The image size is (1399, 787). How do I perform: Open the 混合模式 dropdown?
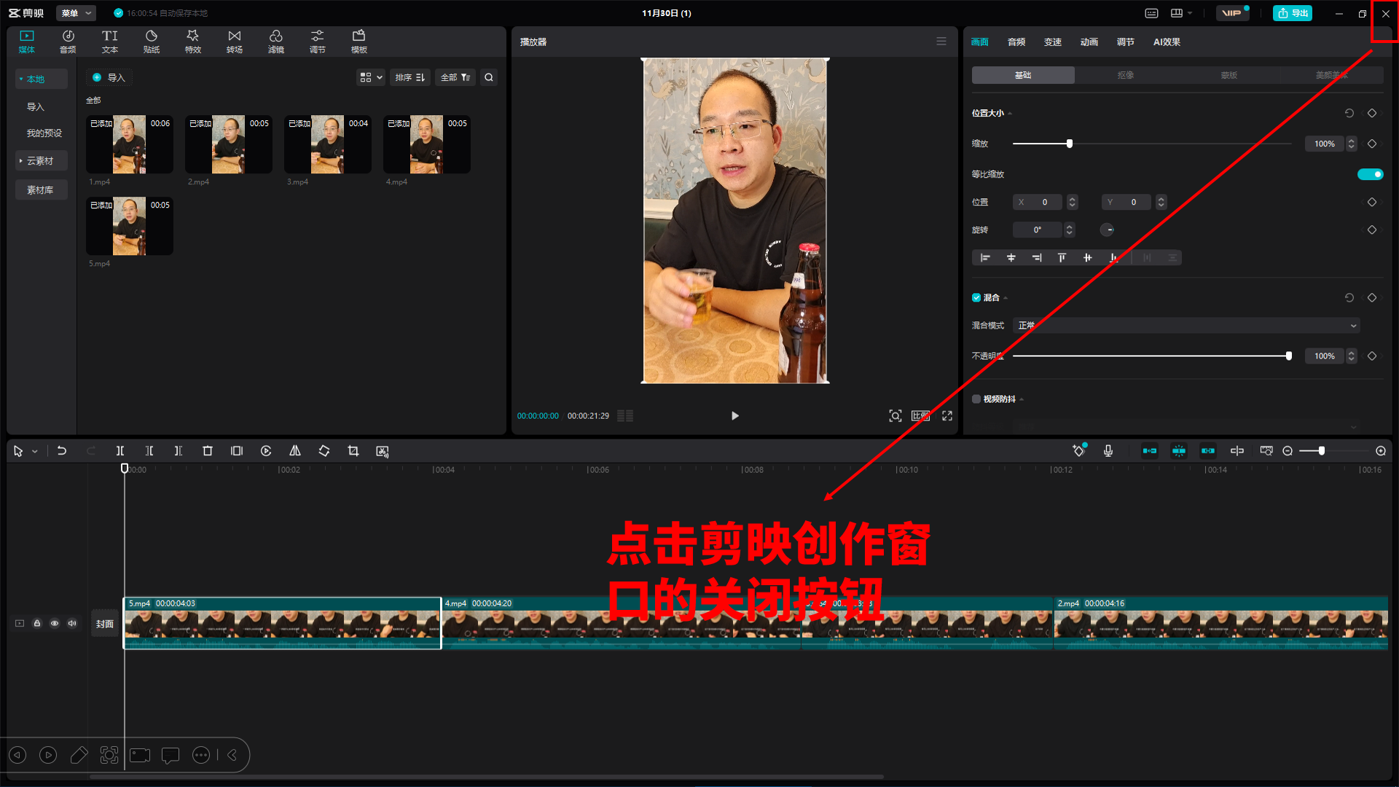pyautogui.click(x=1186, y=325)
